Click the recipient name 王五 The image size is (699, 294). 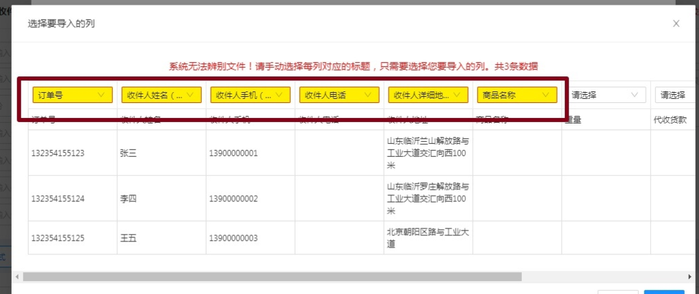[129, 238]
